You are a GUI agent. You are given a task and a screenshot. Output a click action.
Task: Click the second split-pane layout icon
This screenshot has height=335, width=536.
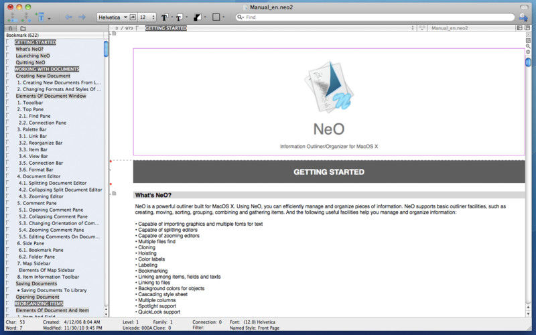click(527, 28)
